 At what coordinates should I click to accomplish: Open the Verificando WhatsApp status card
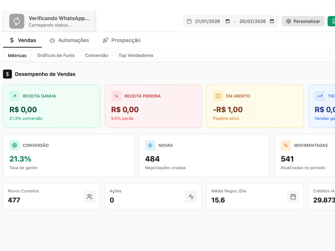pos(50,21)
